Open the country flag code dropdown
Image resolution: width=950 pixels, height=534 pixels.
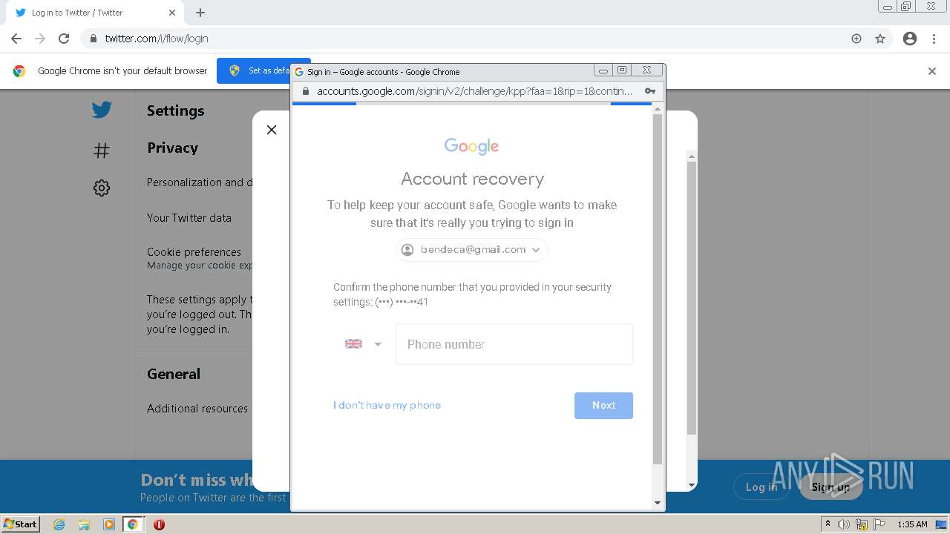363,344
